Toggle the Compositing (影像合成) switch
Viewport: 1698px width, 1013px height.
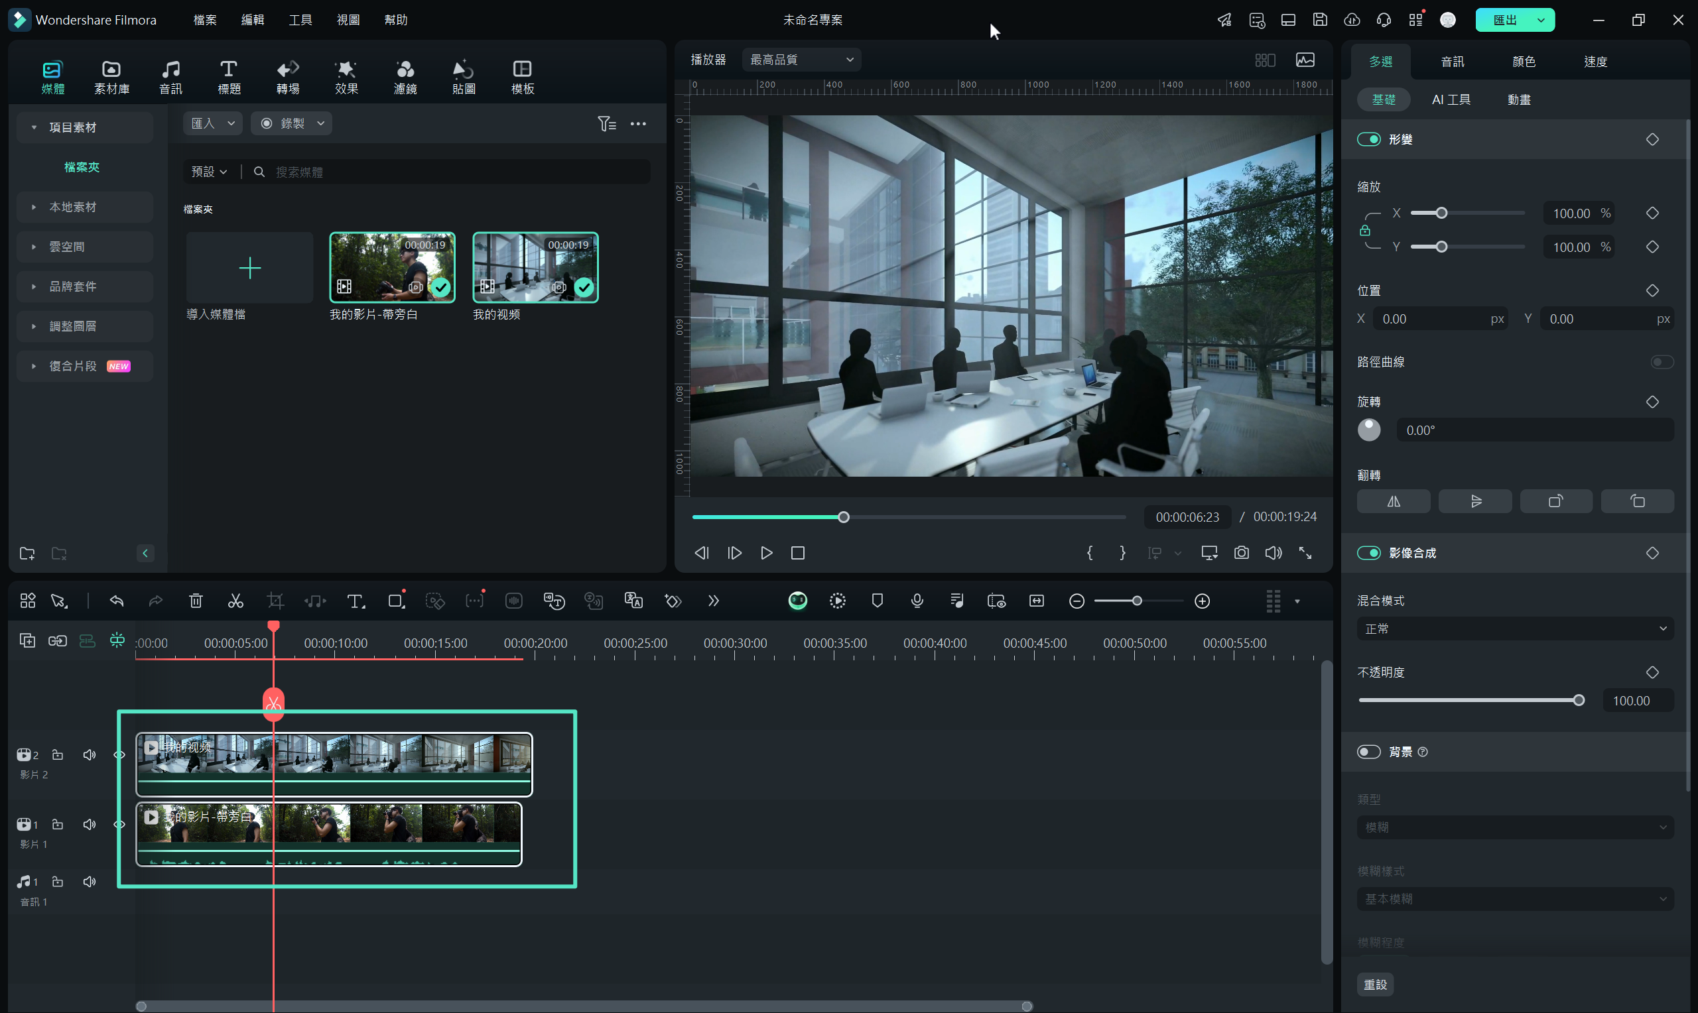[x=1368, y=553]
